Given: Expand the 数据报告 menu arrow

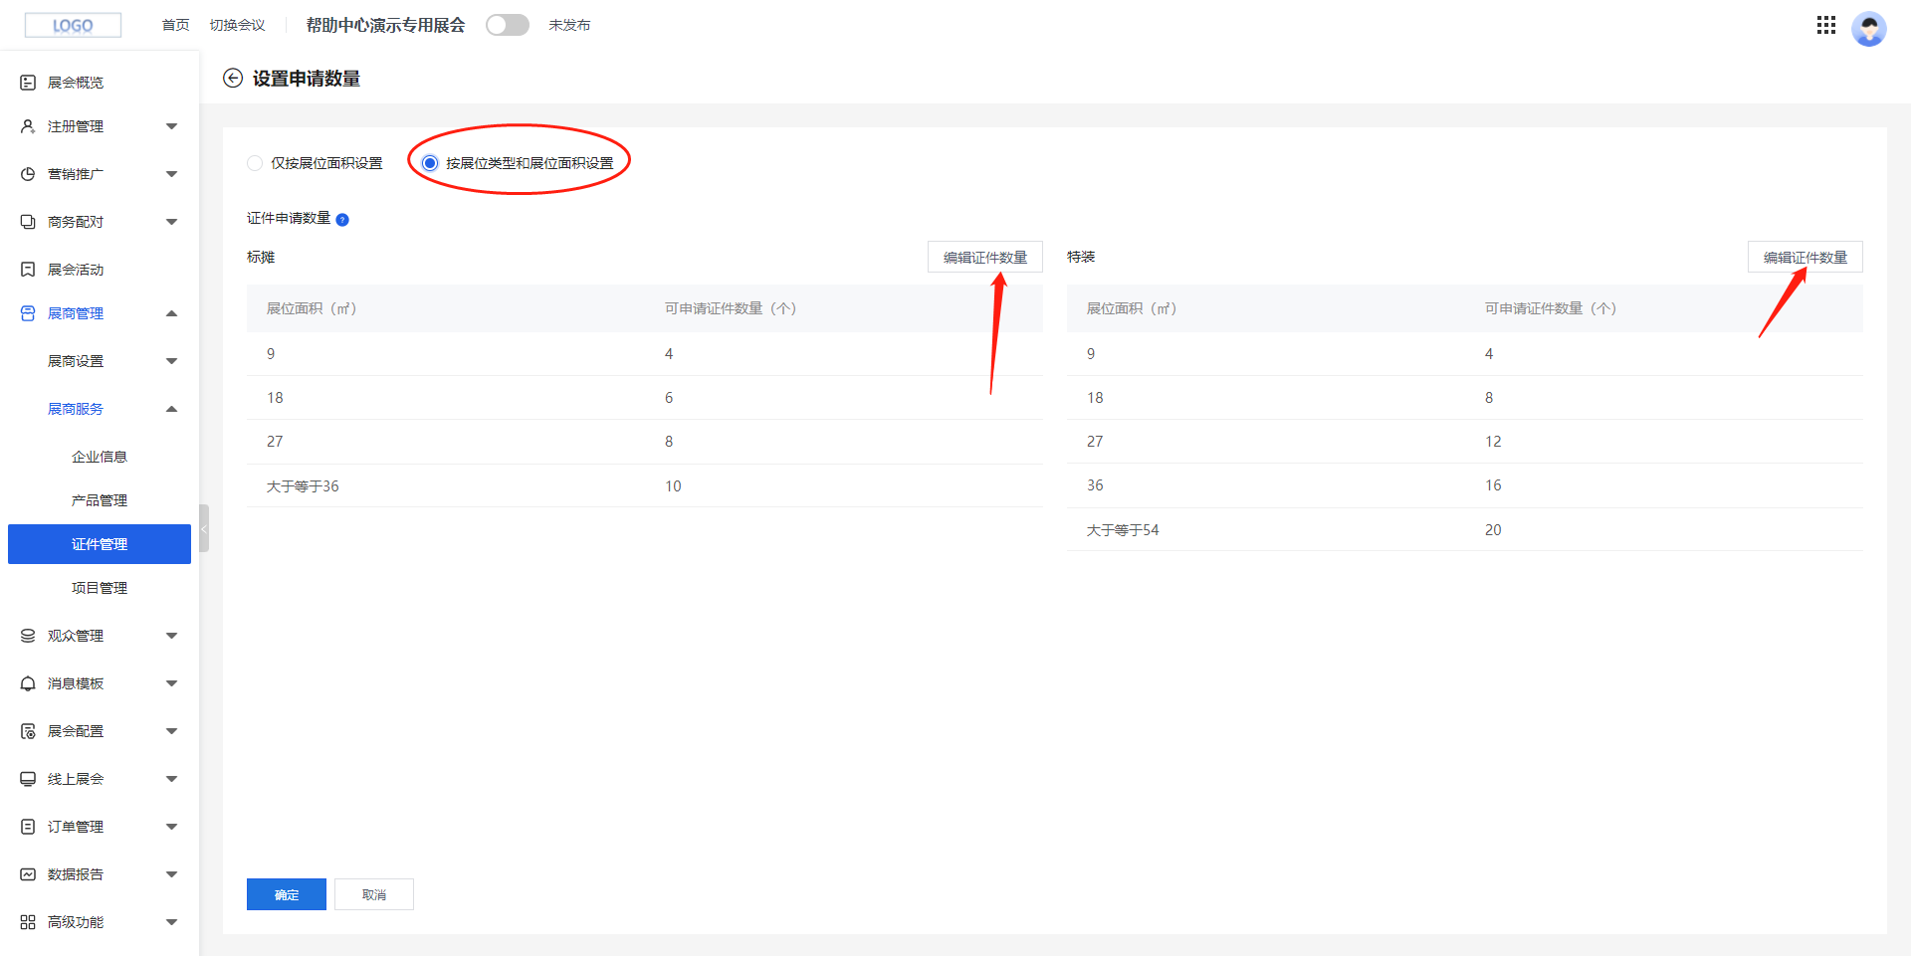Looking at the screenshot, I should point(171,874).
